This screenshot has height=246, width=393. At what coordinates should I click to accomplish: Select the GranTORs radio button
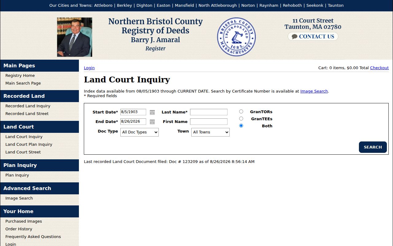point(241,112)
